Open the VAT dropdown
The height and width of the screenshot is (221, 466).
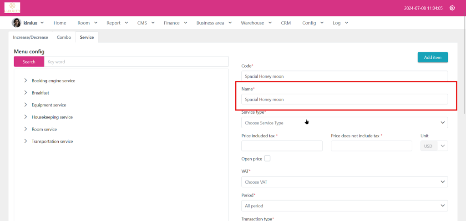click(344, 182)
